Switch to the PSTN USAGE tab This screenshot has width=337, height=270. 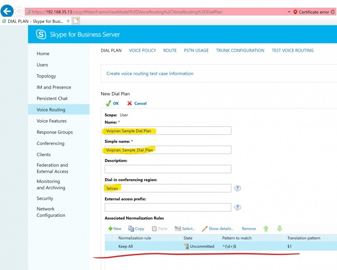point(196,50)
